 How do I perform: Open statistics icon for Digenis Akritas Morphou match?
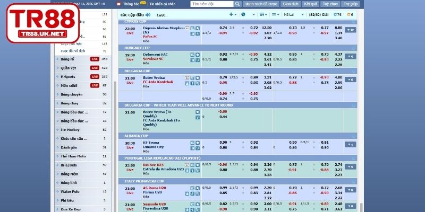pos(192,28)
